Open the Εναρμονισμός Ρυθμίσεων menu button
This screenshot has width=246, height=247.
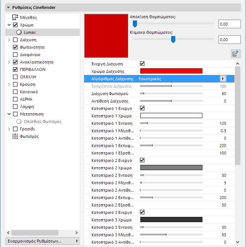tap(42, 241)
